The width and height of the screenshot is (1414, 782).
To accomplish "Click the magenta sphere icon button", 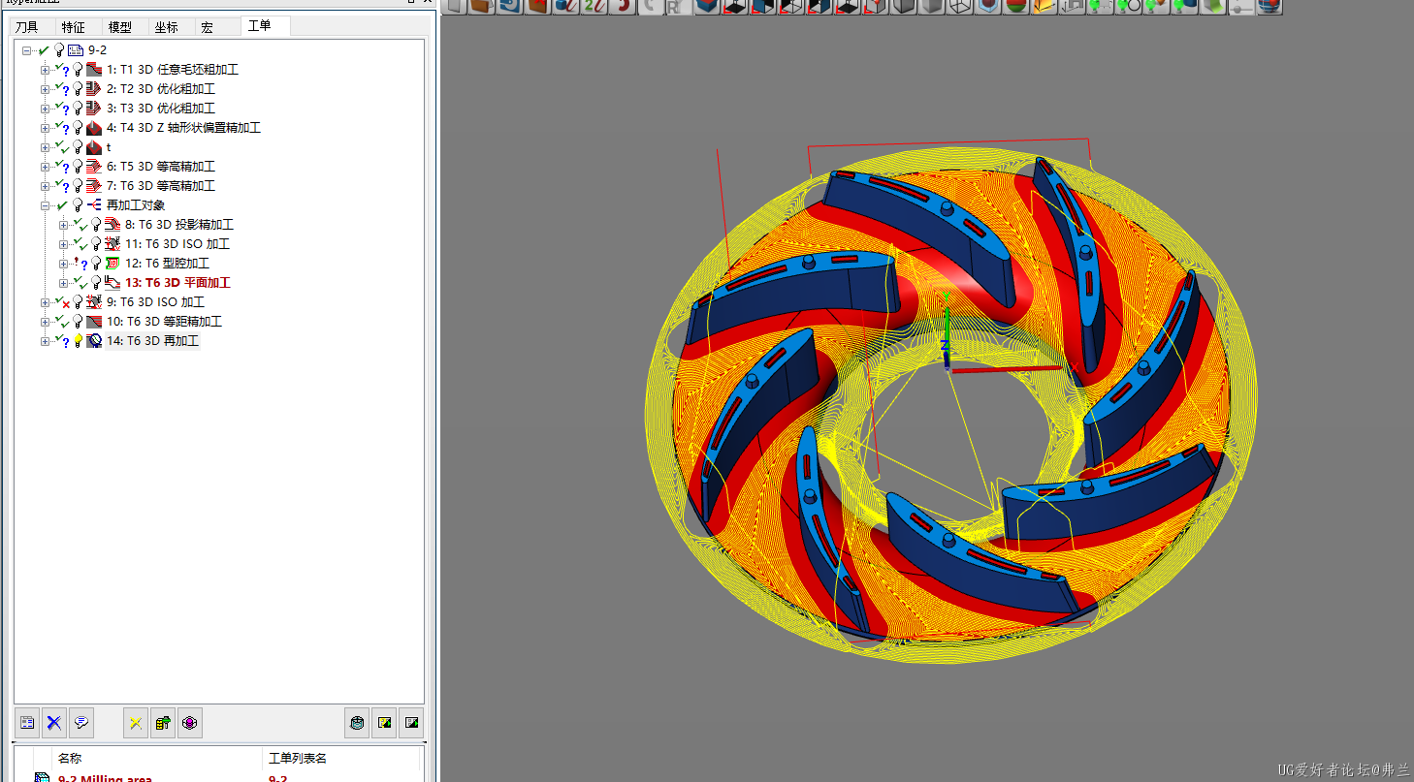I will (190, 723).
